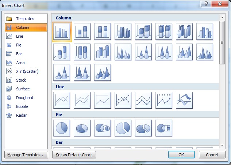231x165 pixels.
Task: Choose the Stacked Pyramid chart
Action: click(62, 72)
